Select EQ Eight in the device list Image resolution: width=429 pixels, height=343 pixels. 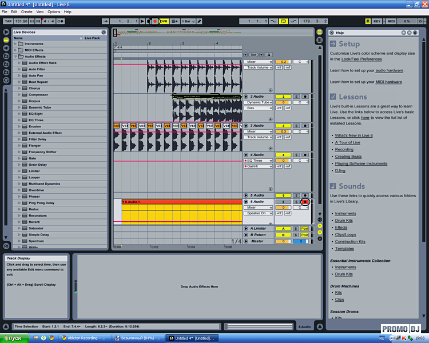[x=35, y=114]
